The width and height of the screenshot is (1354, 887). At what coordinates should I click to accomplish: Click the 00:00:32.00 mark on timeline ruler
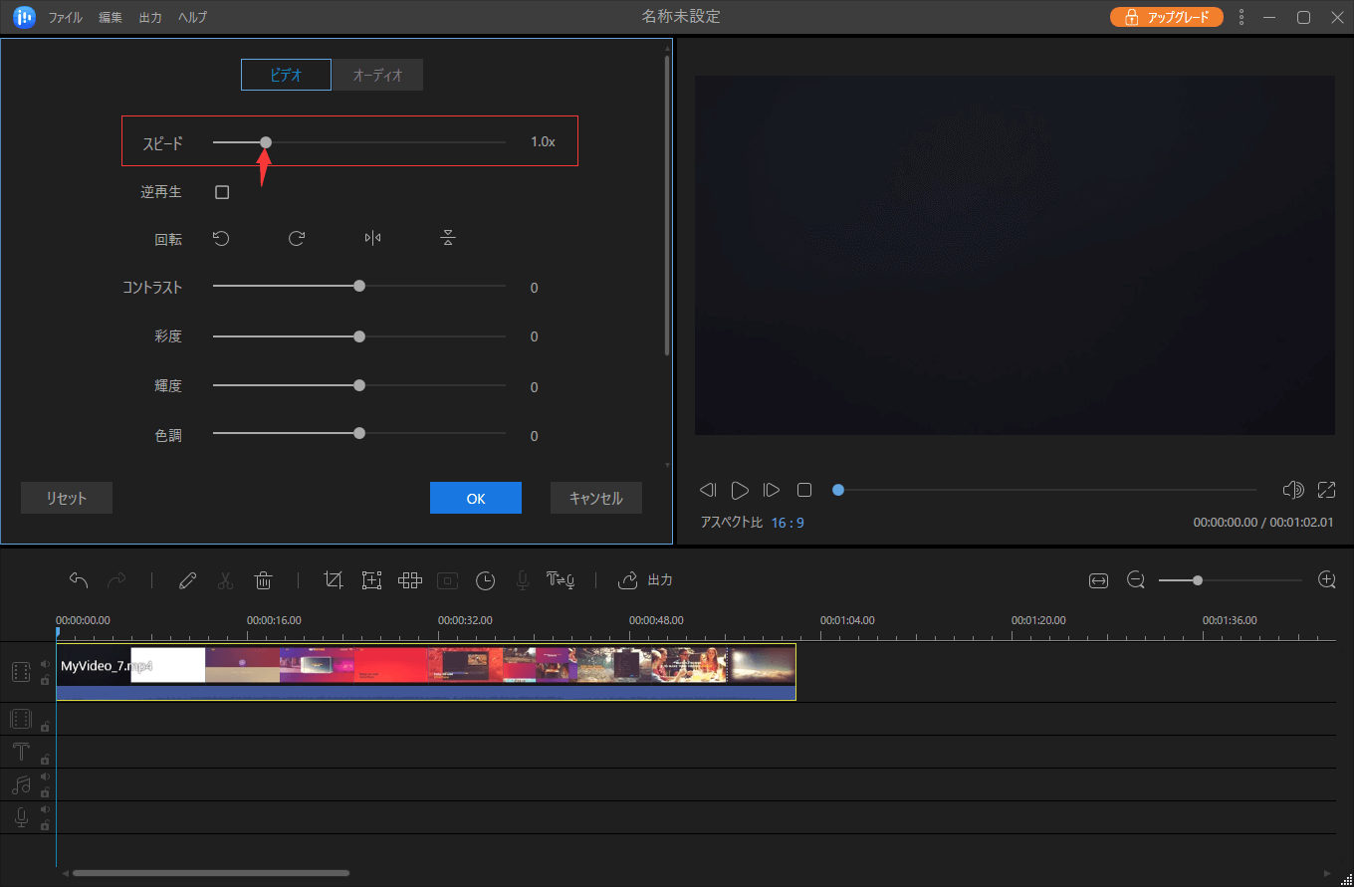click(465, 620)
